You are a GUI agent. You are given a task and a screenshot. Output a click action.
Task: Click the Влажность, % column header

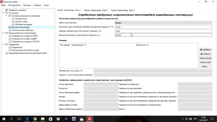click(142, 45)
